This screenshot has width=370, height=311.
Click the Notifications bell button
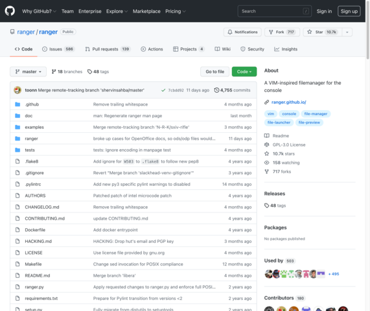tap(242, 32)
